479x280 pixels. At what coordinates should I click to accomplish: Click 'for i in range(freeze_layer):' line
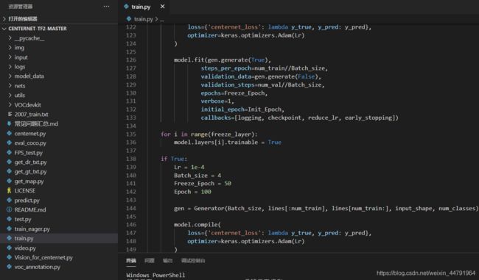point(209,134)
